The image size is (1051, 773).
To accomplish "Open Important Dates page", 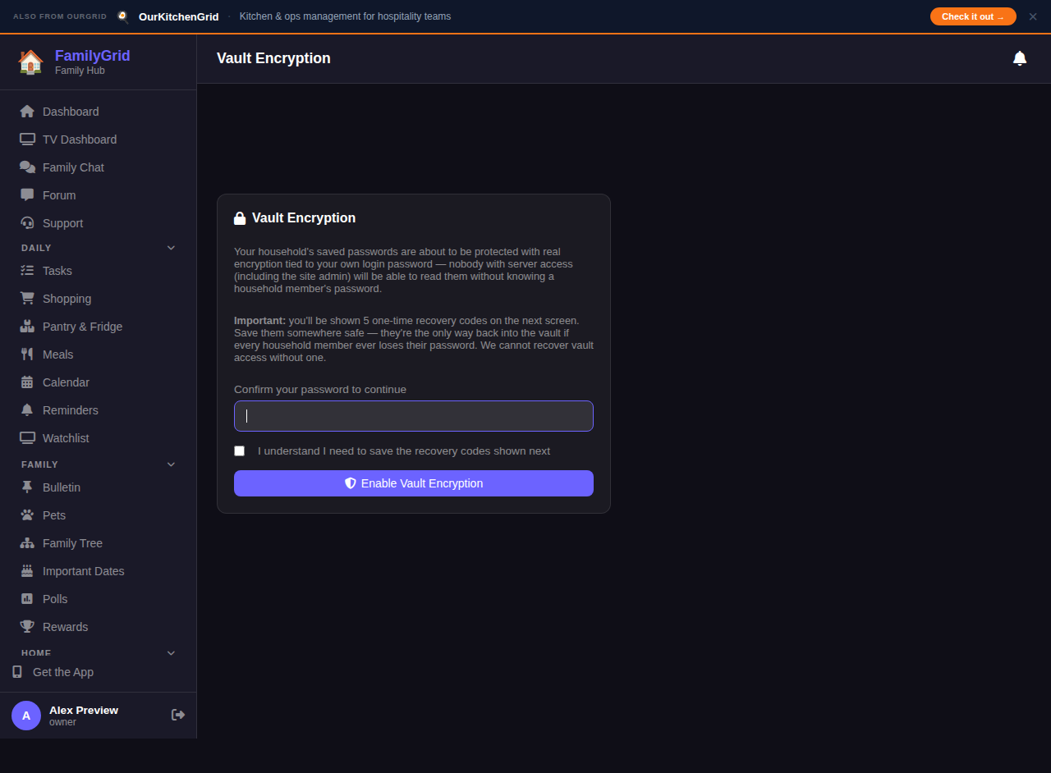I will click(98, 571).
